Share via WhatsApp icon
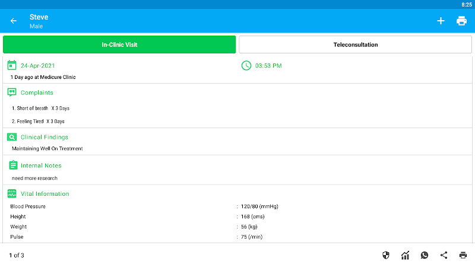Viewport: 475px width, 267px height. tap(424, 255)
